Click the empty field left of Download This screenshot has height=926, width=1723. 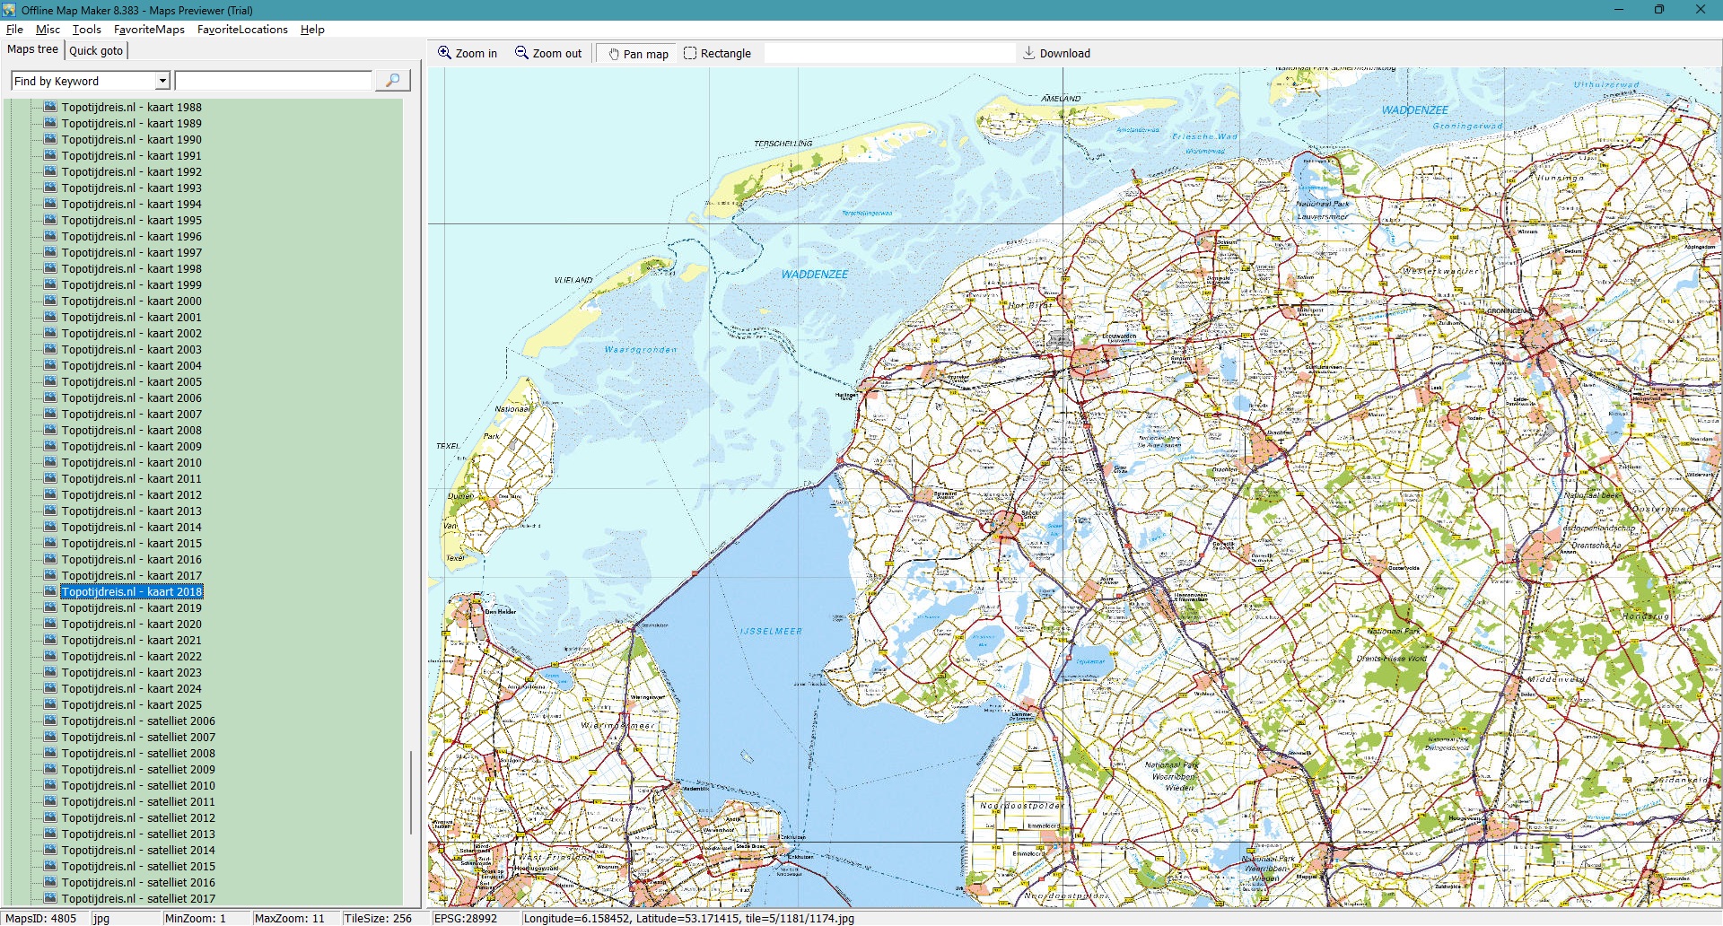(888, 54)
